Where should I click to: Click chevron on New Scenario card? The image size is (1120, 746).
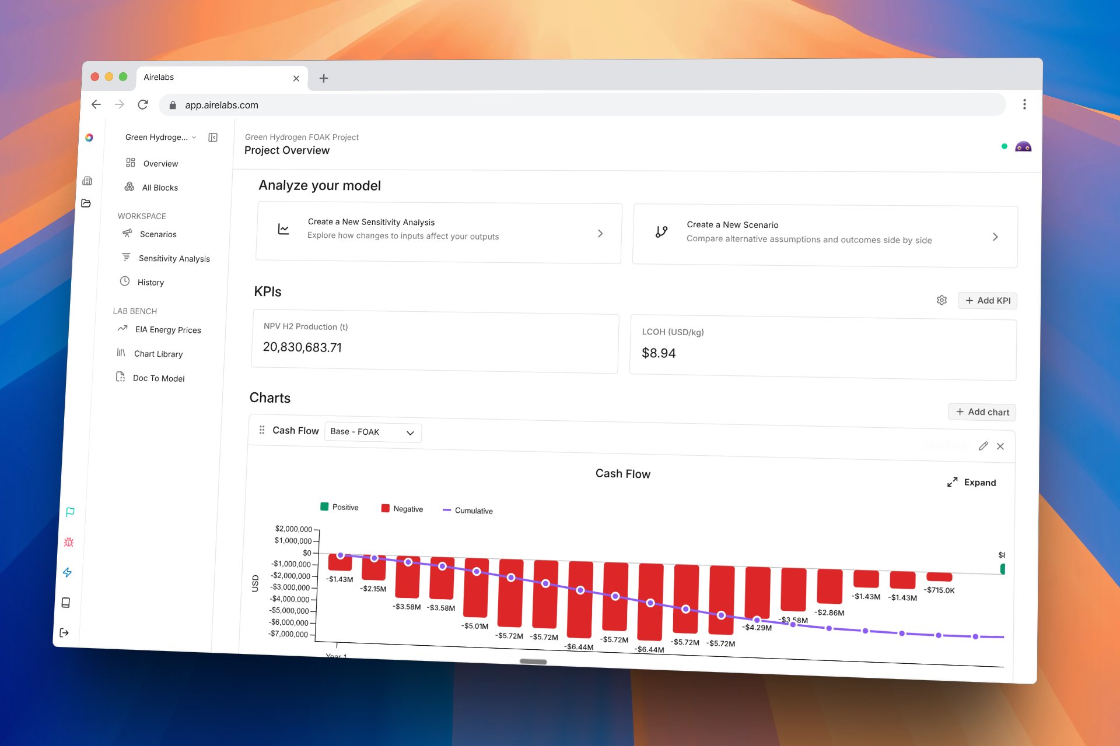[x=995, y=237]
